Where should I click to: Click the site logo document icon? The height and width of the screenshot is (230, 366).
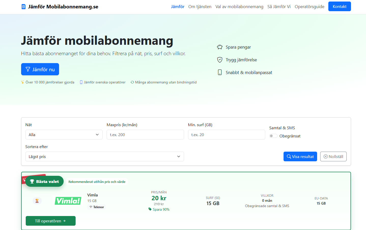tap(23, 7)
